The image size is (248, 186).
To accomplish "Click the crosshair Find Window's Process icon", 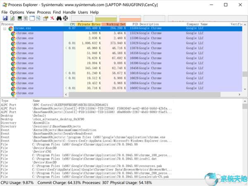I will click(65, 18).
